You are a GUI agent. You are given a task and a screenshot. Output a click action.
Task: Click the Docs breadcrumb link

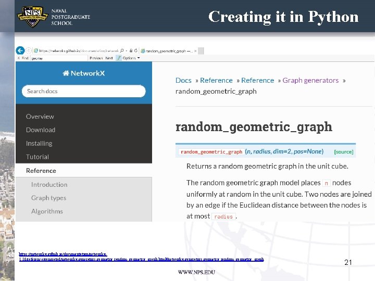point(183,80)
